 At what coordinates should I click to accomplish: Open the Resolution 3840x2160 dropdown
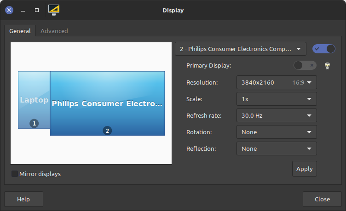click(x=277, y=82)
